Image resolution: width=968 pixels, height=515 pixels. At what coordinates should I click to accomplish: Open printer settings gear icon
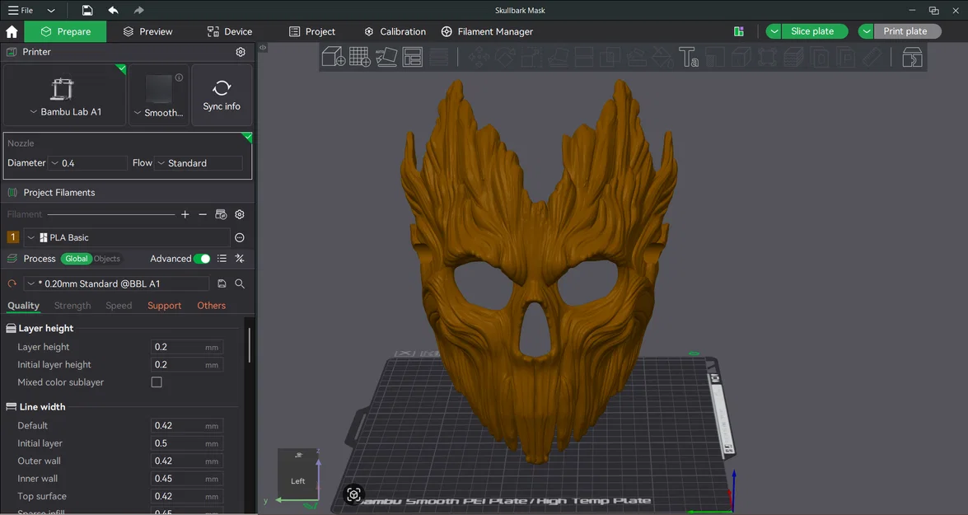[241, 52]
